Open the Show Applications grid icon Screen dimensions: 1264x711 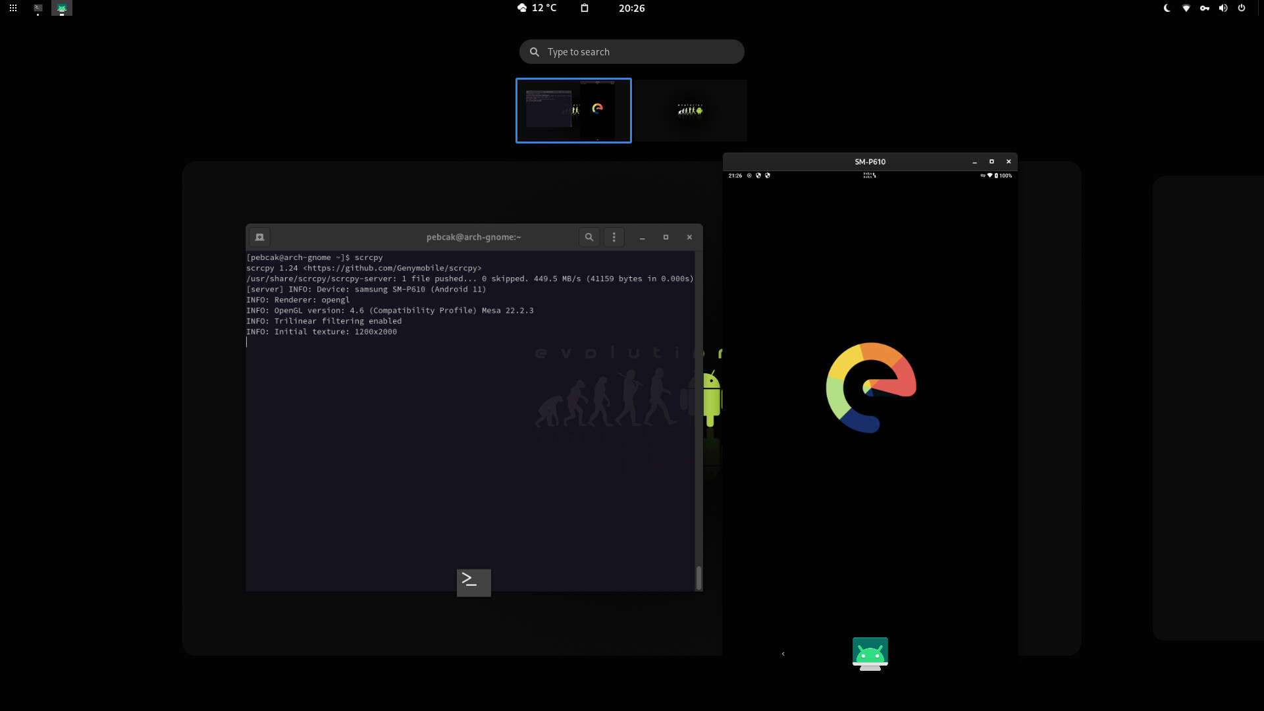tap(13, 8)
